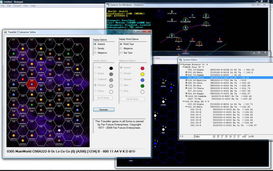Expand the 1228.90-Lambda tree node

pos(186,96)
